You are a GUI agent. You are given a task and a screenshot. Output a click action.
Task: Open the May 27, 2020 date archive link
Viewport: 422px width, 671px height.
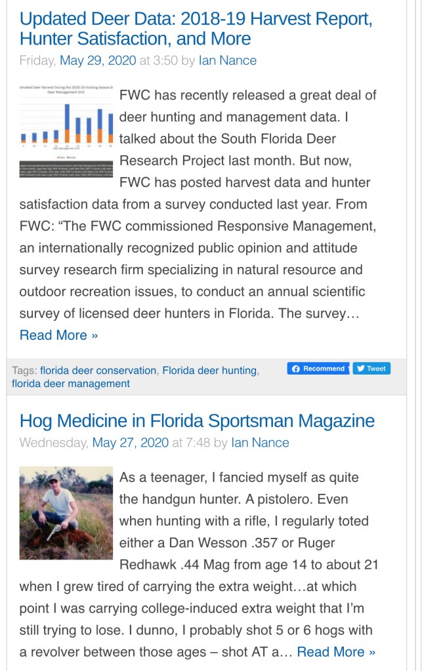coord(131,443)
